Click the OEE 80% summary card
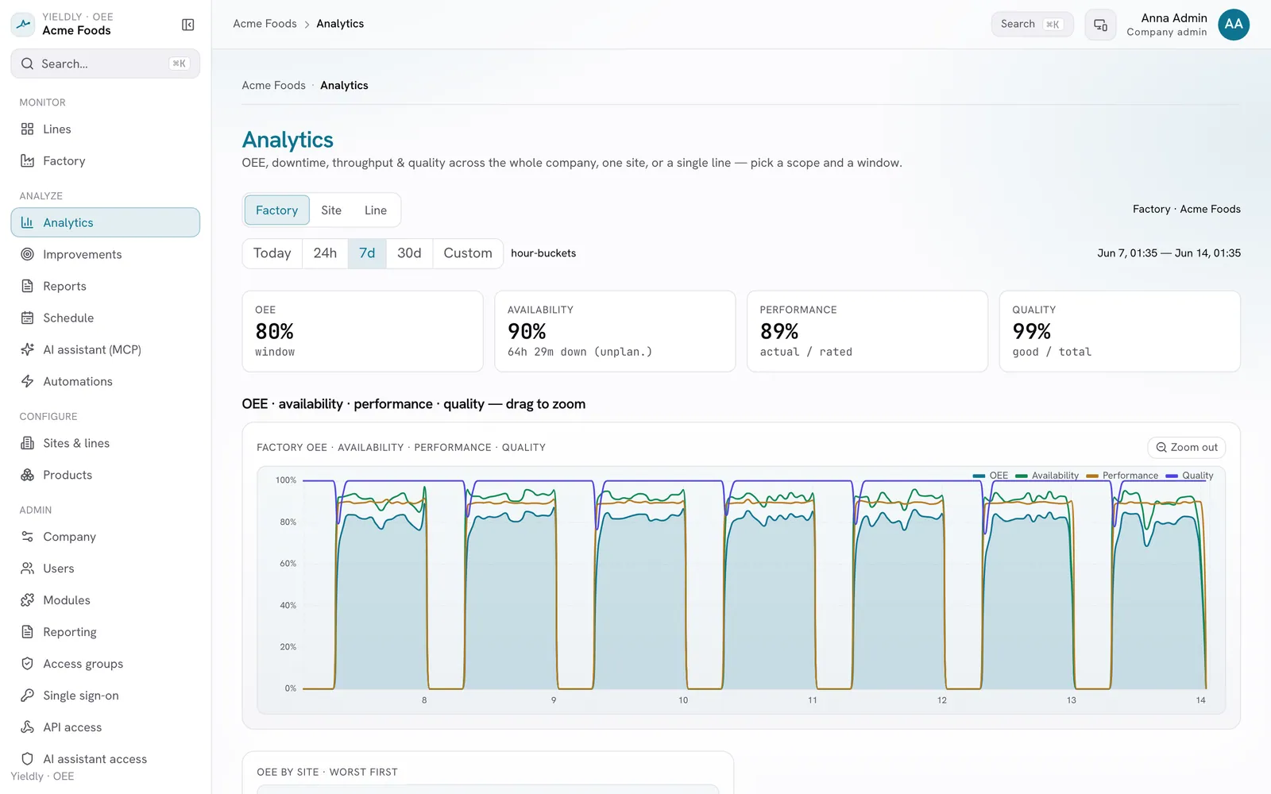1271x794 pixels. coord(362,331)
